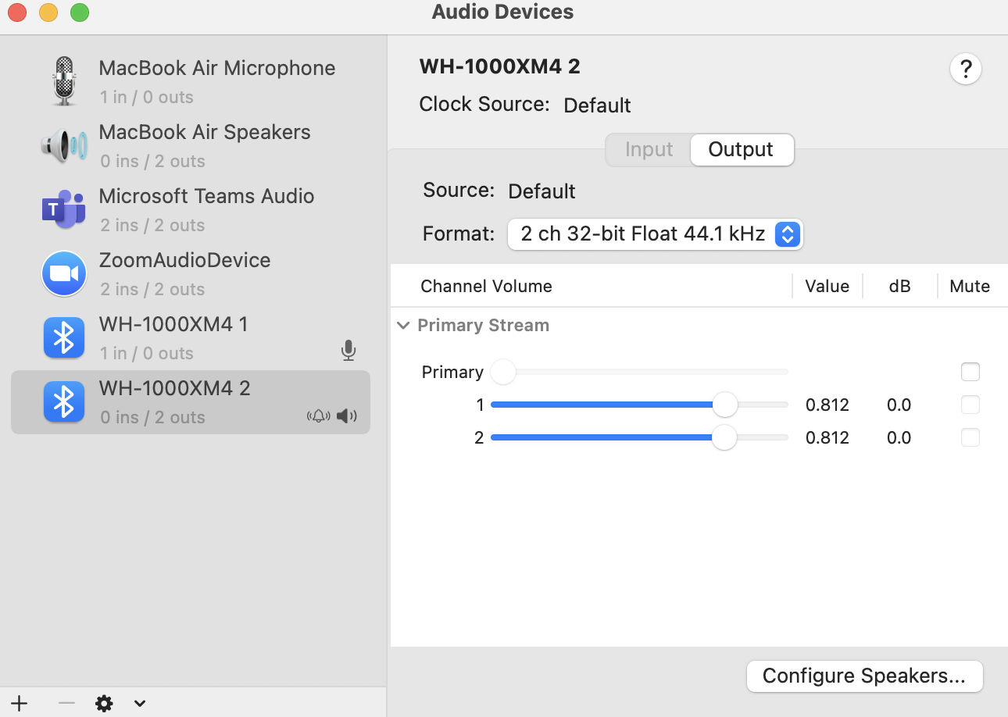The image size is (1008, 717).
Task: Toggle mute checkbox for channel 1
Action: click(970, 405)
